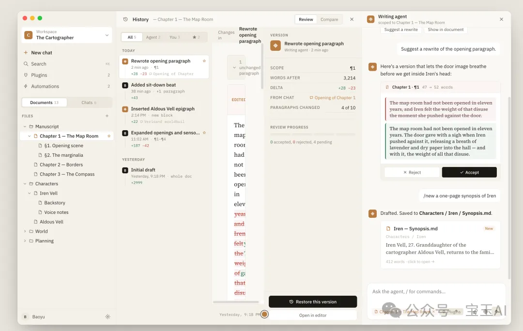
Task: Open Search in the sidebar
Action: pos(67,64)
